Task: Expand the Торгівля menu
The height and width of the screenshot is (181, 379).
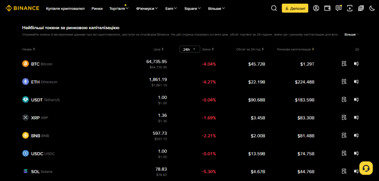Action: tap(119, 8)
